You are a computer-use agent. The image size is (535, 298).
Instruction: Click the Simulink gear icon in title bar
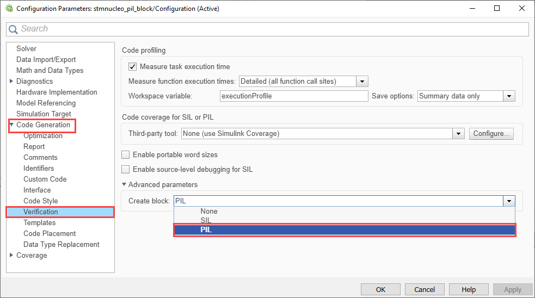point(9,9)
